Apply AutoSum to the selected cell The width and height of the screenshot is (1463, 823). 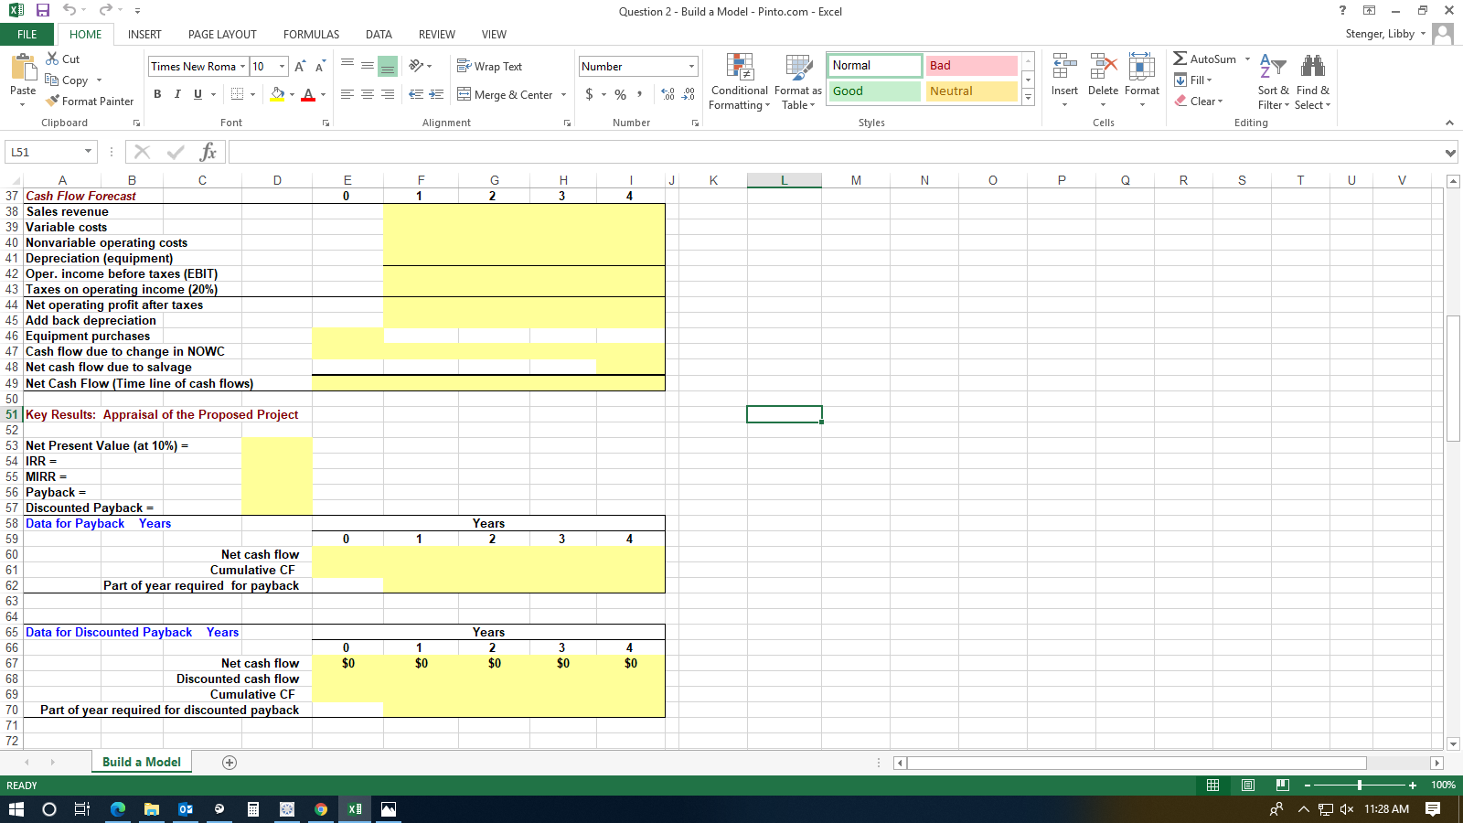pos(1209,59)
